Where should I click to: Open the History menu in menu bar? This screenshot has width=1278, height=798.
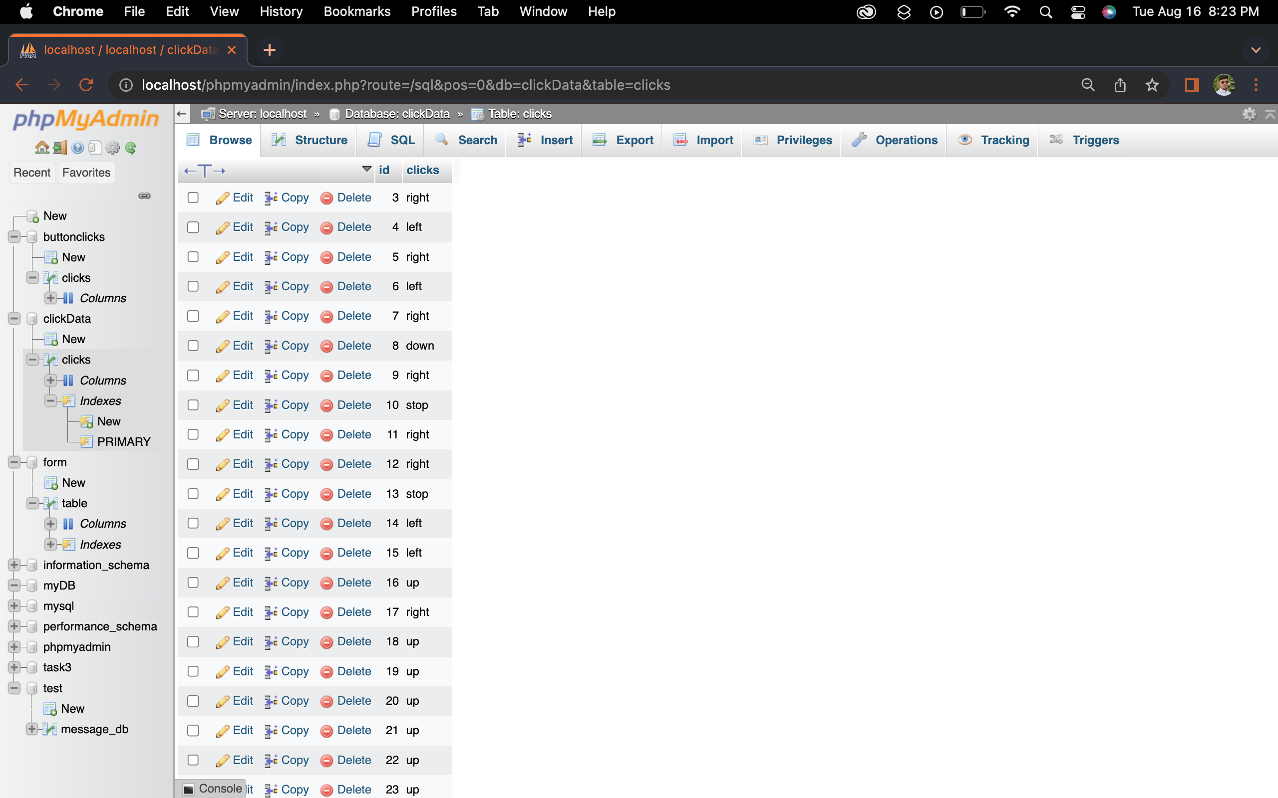281,11
